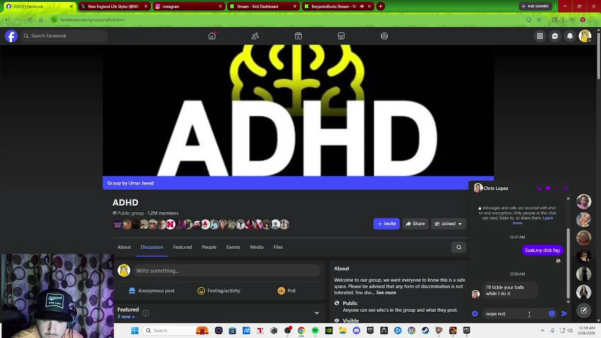
Task: Search within the ADHD group using the magnifier
Action: click(459, 247)
